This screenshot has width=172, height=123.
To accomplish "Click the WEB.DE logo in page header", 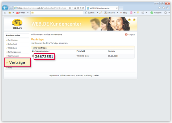I will (x=17, y=24).
